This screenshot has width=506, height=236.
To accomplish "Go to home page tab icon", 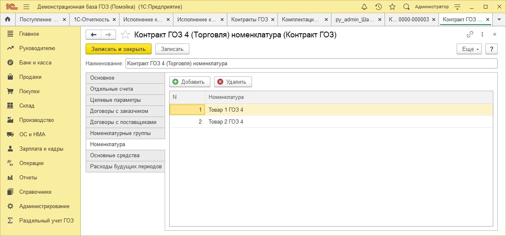I will (x=7, y=19).
